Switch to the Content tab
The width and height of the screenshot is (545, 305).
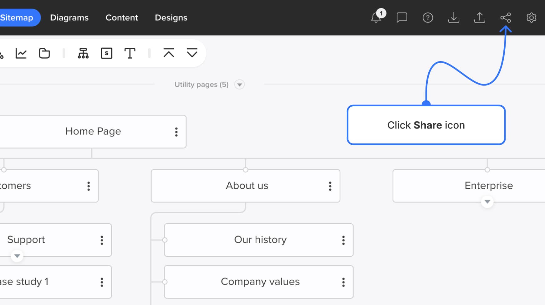(x=122, y=17)
